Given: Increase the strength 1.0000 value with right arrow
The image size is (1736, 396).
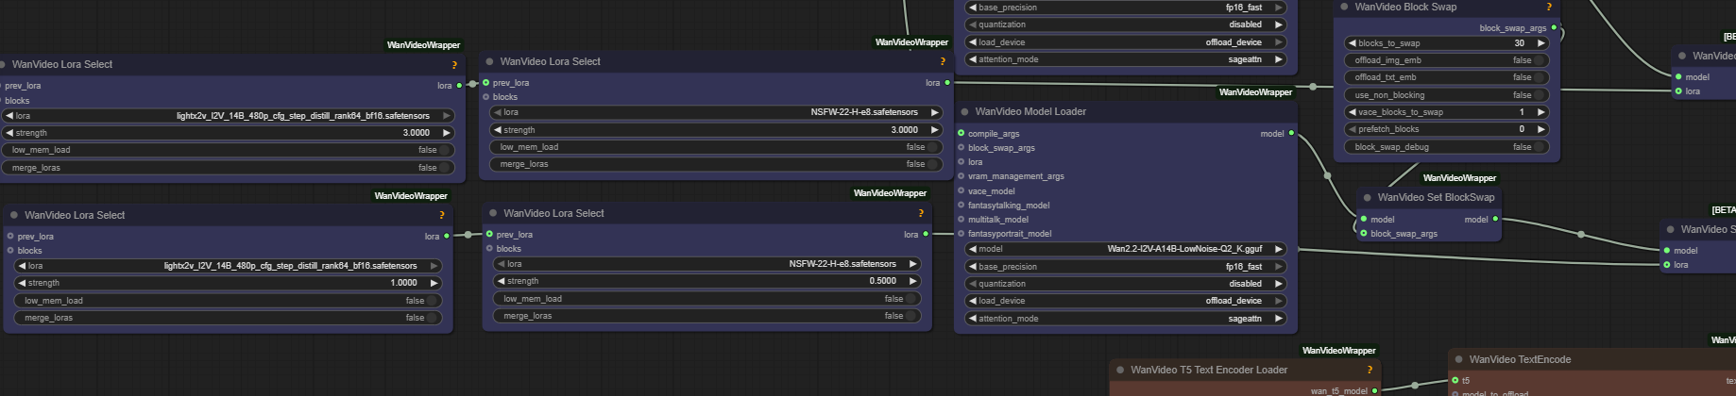Looking at the screenshot, I should (434, 283).
